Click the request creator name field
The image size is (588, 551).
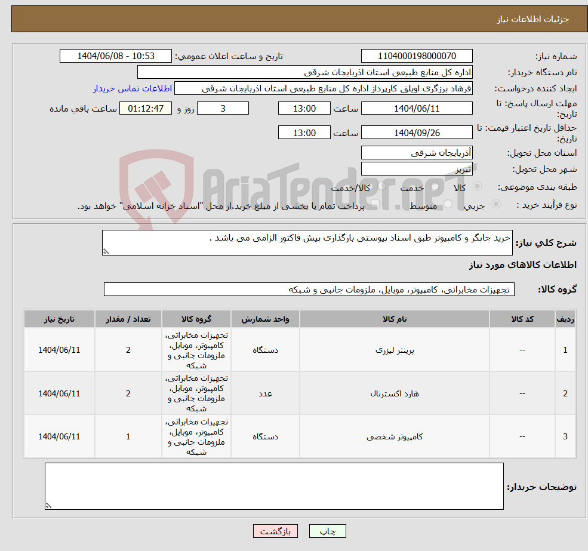coord(323,88)
